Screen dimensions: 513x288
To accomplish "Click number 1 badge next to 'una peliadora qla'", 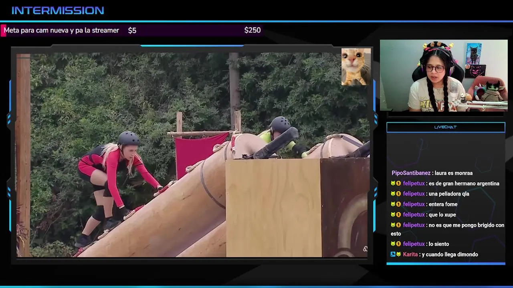I will 398,194.
